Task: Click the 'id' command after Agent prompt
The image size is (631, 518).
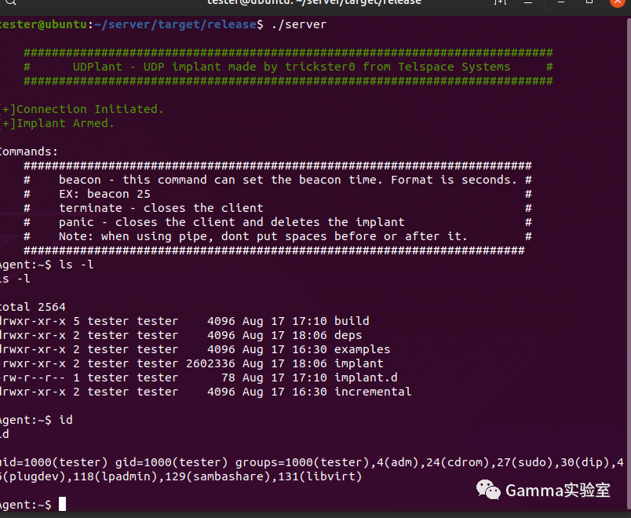Action: tap(66, 420)
